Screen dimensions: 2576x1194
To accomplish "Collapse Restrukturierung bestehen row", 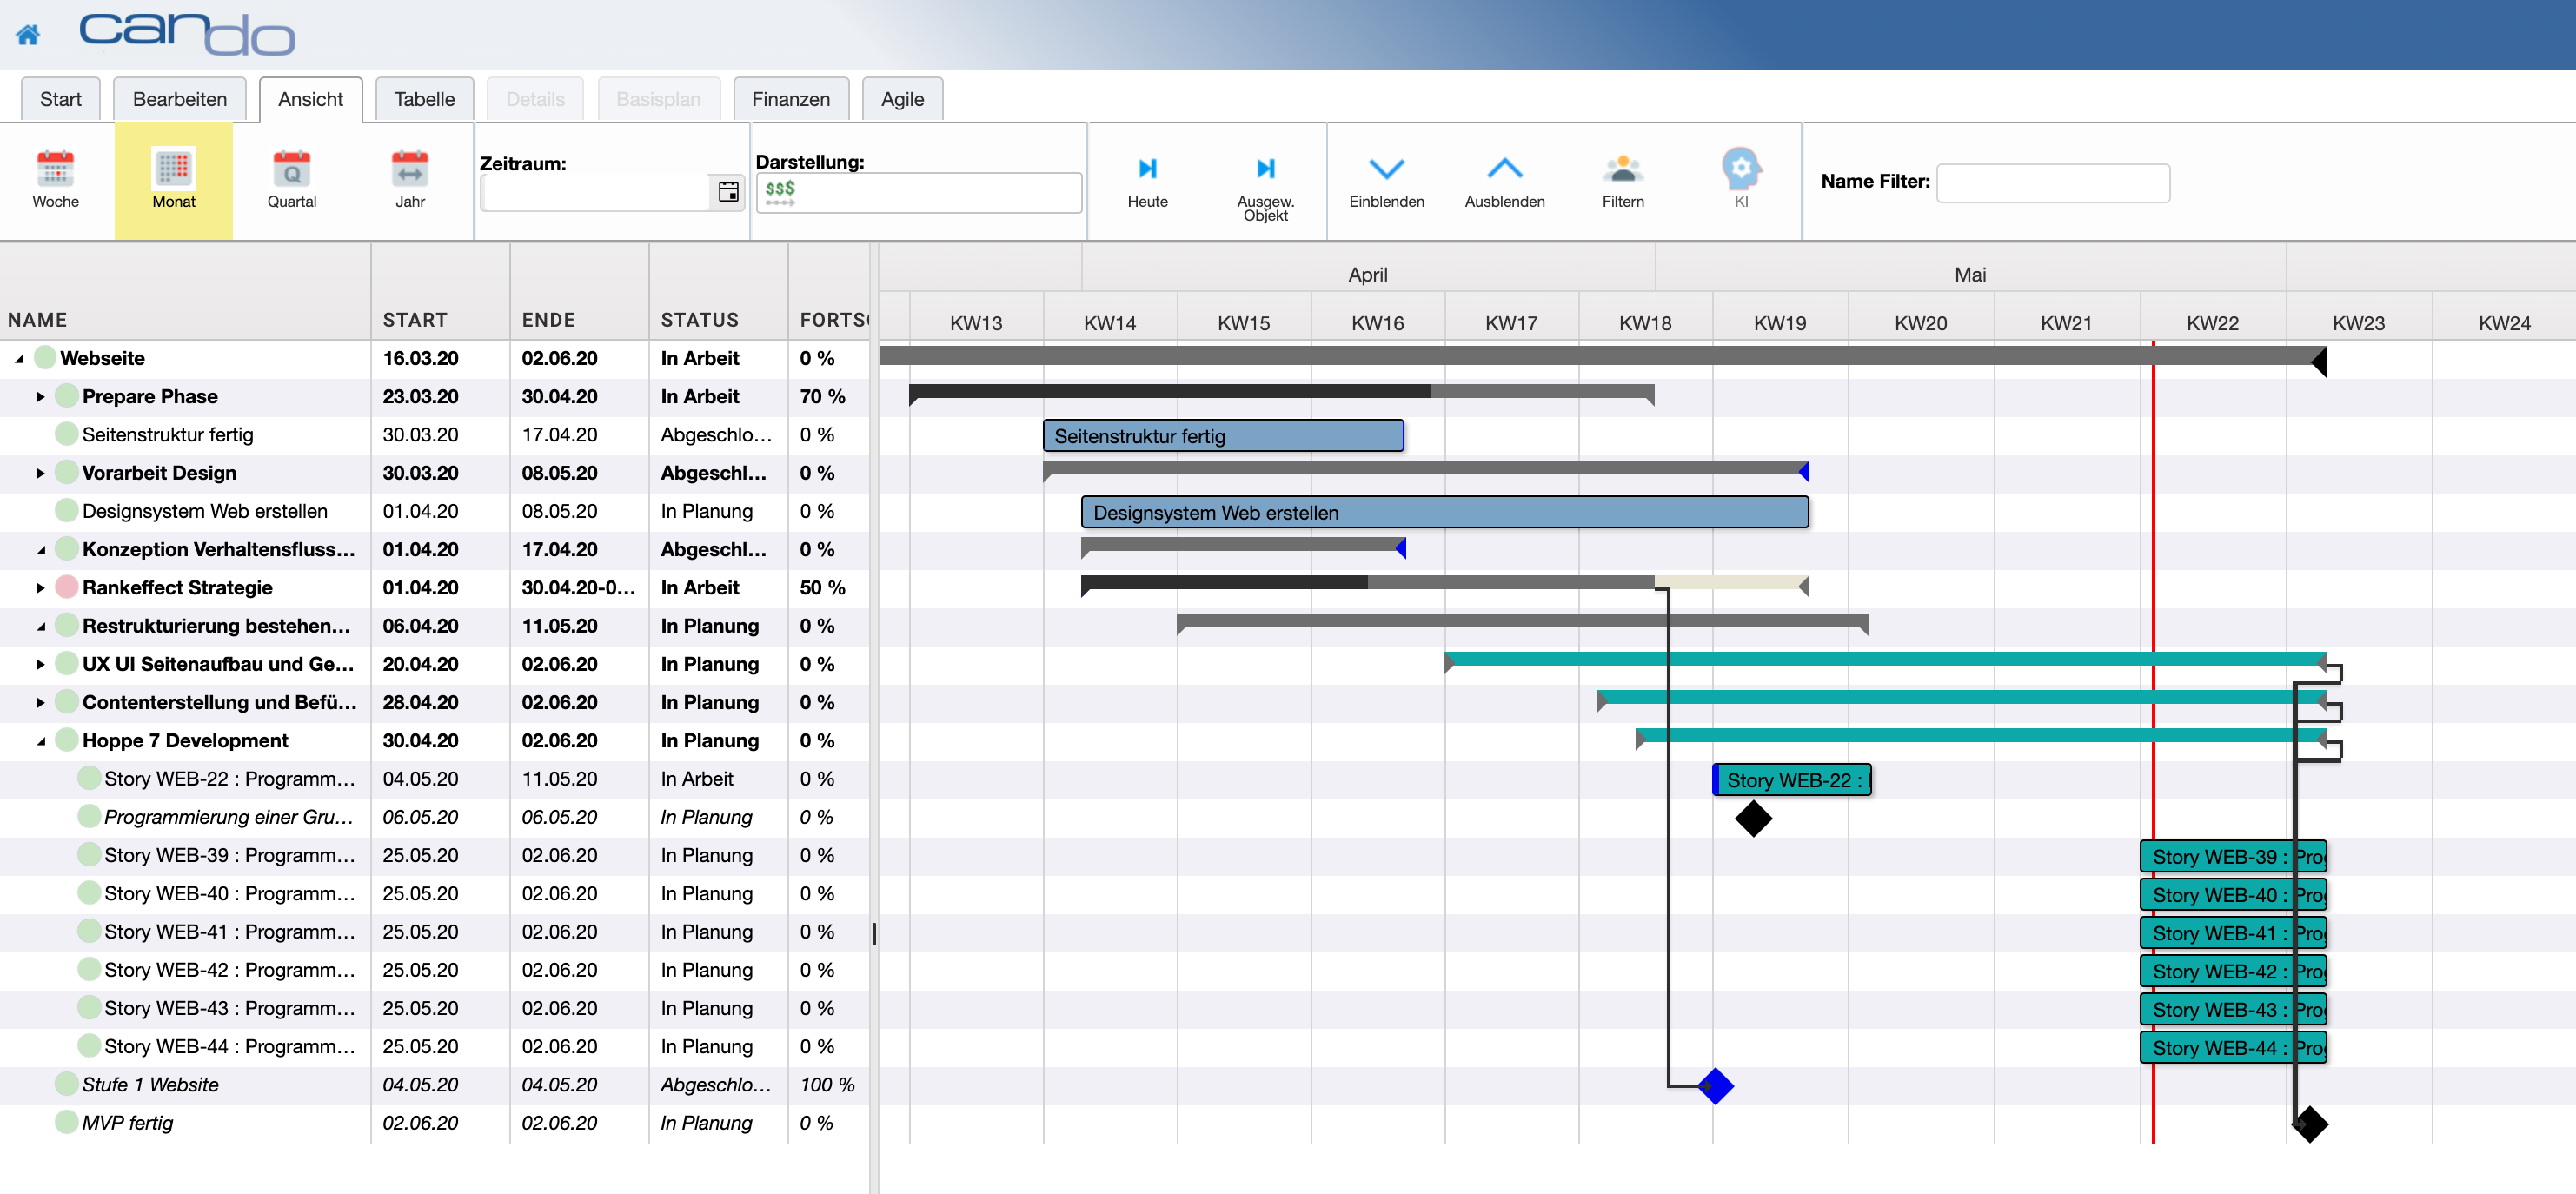I will pyautogui.click(x=40, y=627).
